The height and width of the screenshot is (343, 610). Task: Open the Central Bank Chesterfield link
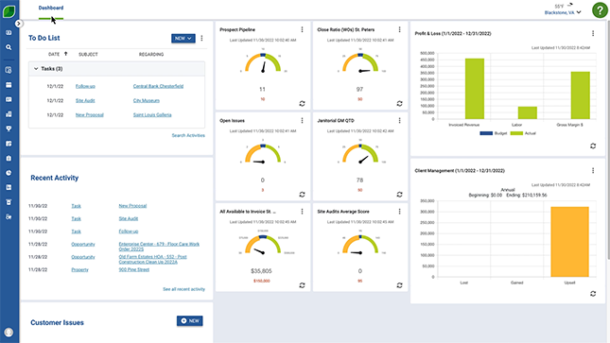coord(158,86)
